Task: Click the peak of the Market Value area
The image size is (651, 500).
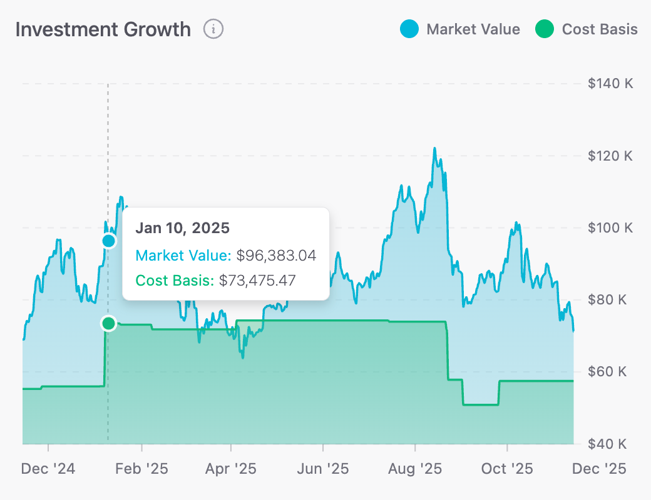Action: pos(435,149)
